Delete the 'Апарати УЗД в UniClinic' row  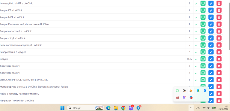[x=219, y=38]
